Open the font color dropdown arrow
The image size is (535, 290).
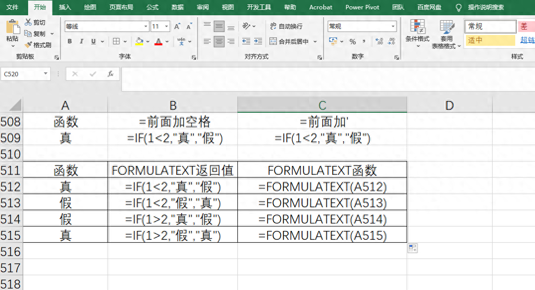(167, 41)
